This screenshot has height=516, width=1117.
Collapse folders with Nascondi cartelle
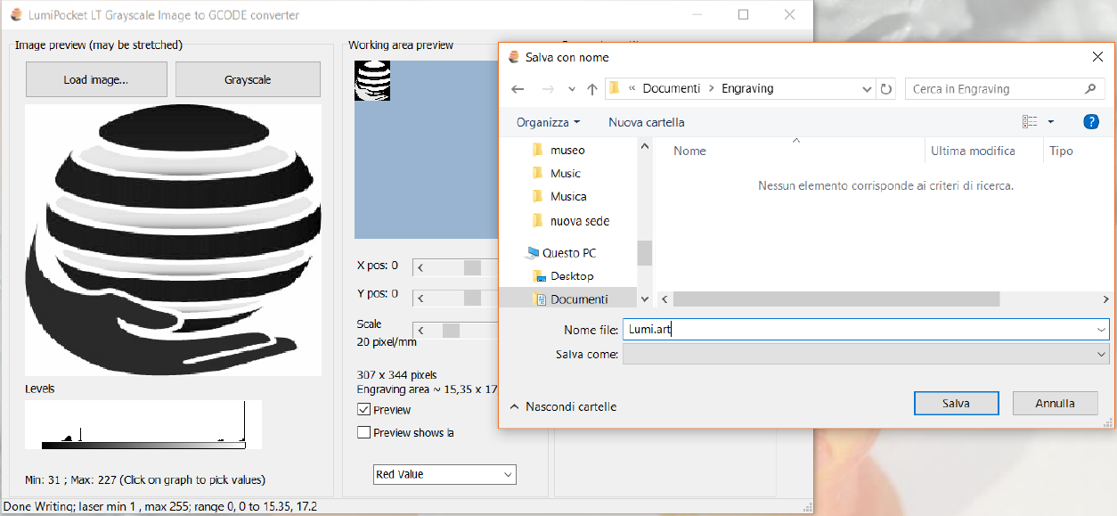click(563, 406)
